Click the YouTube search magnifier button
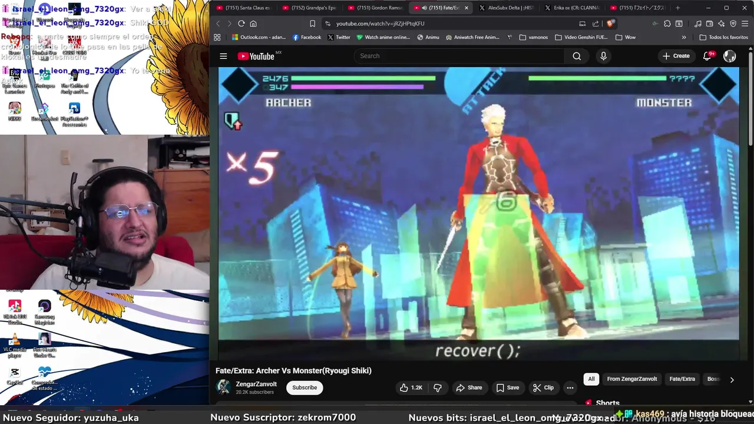This screenshot has height=424, width=754. (x=577, y=56)
